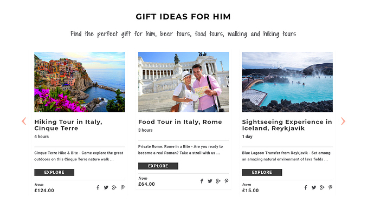Share Hiking Tour on Google Plus

(x=114, y=187)
